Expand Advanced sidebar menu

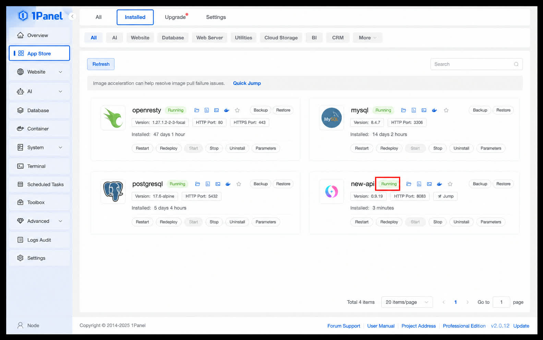(x=39, y=221)
